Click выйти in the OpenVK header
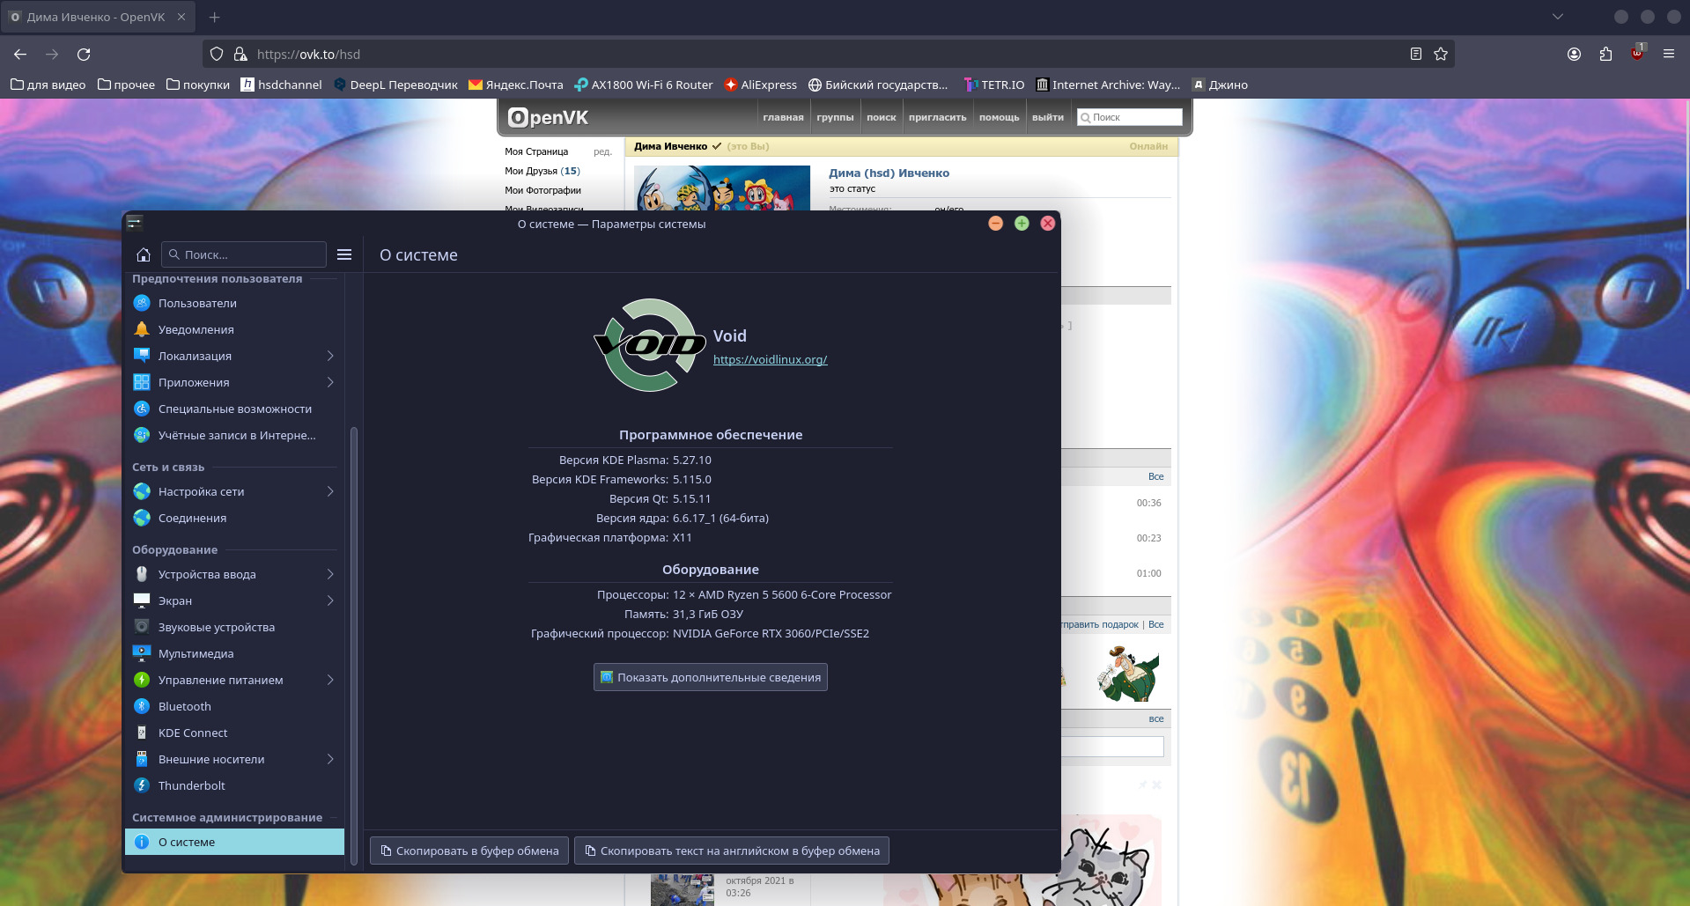 [1048, 117]
